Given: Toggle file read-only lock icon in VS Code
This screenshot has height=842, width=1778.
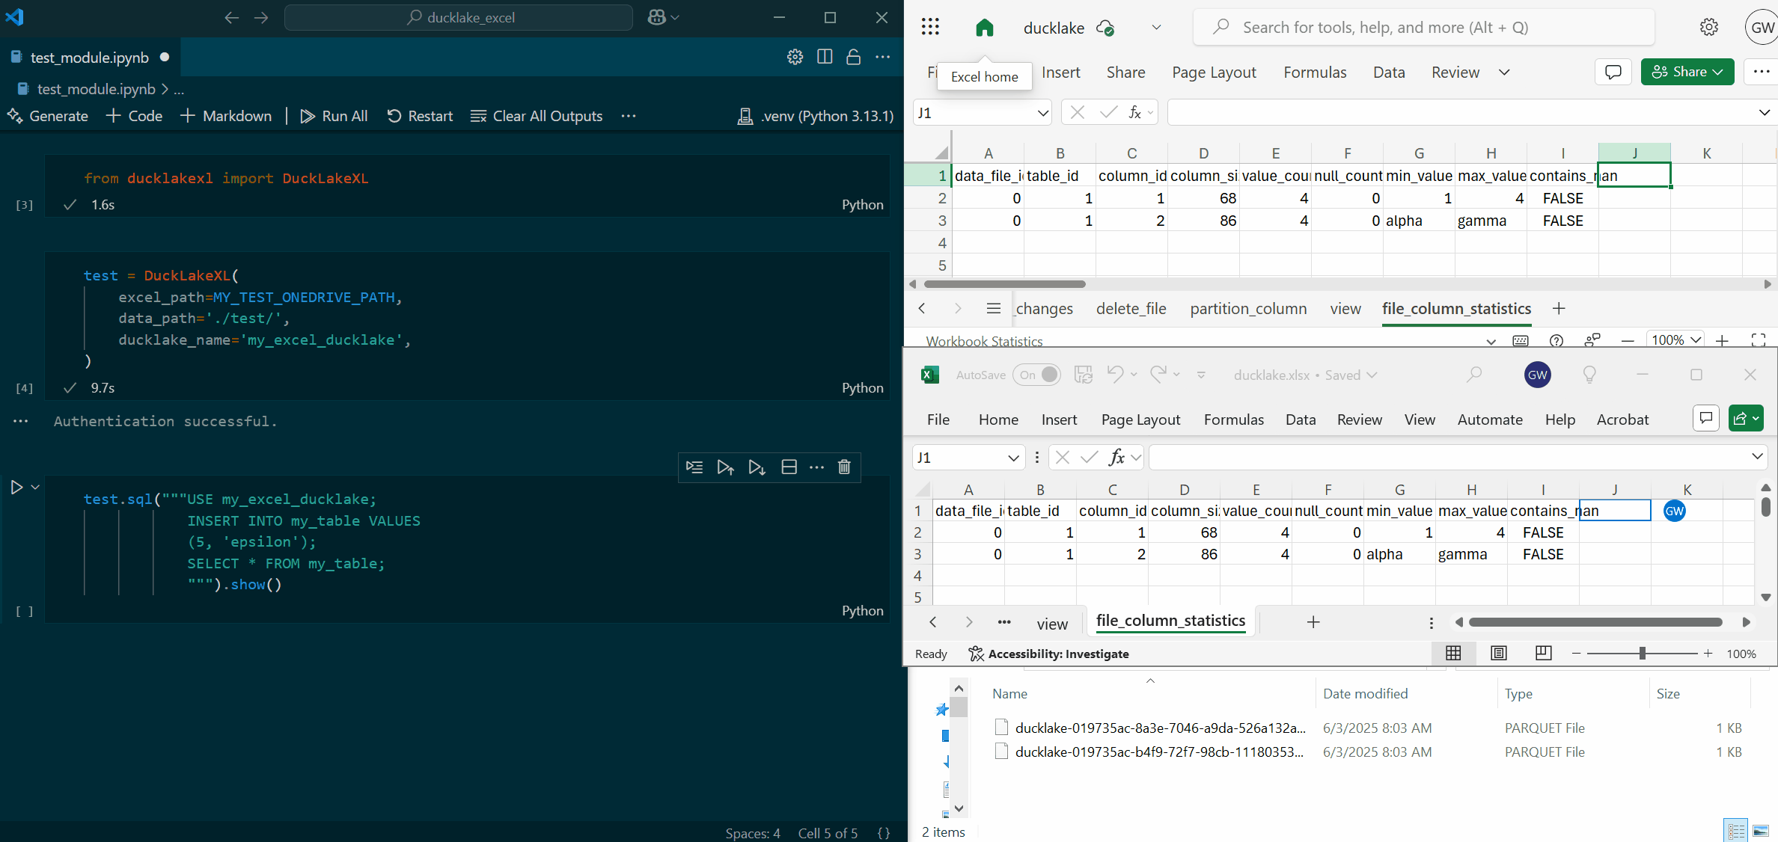Looking at the screenshot, I should click(853, 57).
